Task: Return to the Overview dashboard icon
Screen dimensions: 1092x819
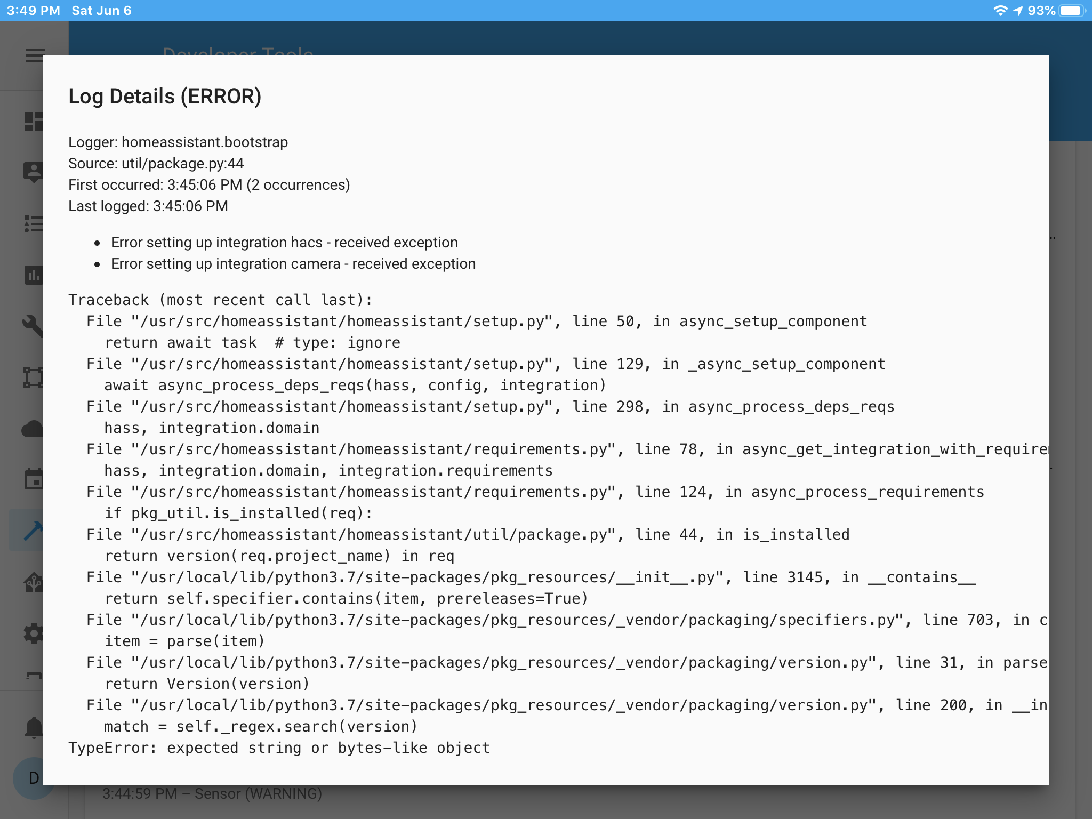Action: tap(35, 122)
